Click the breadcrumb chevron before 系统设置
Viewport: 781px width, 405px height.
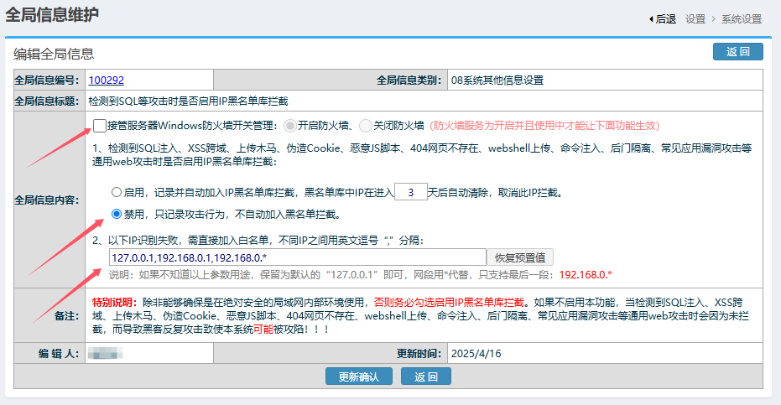click(x=714, y=18)
